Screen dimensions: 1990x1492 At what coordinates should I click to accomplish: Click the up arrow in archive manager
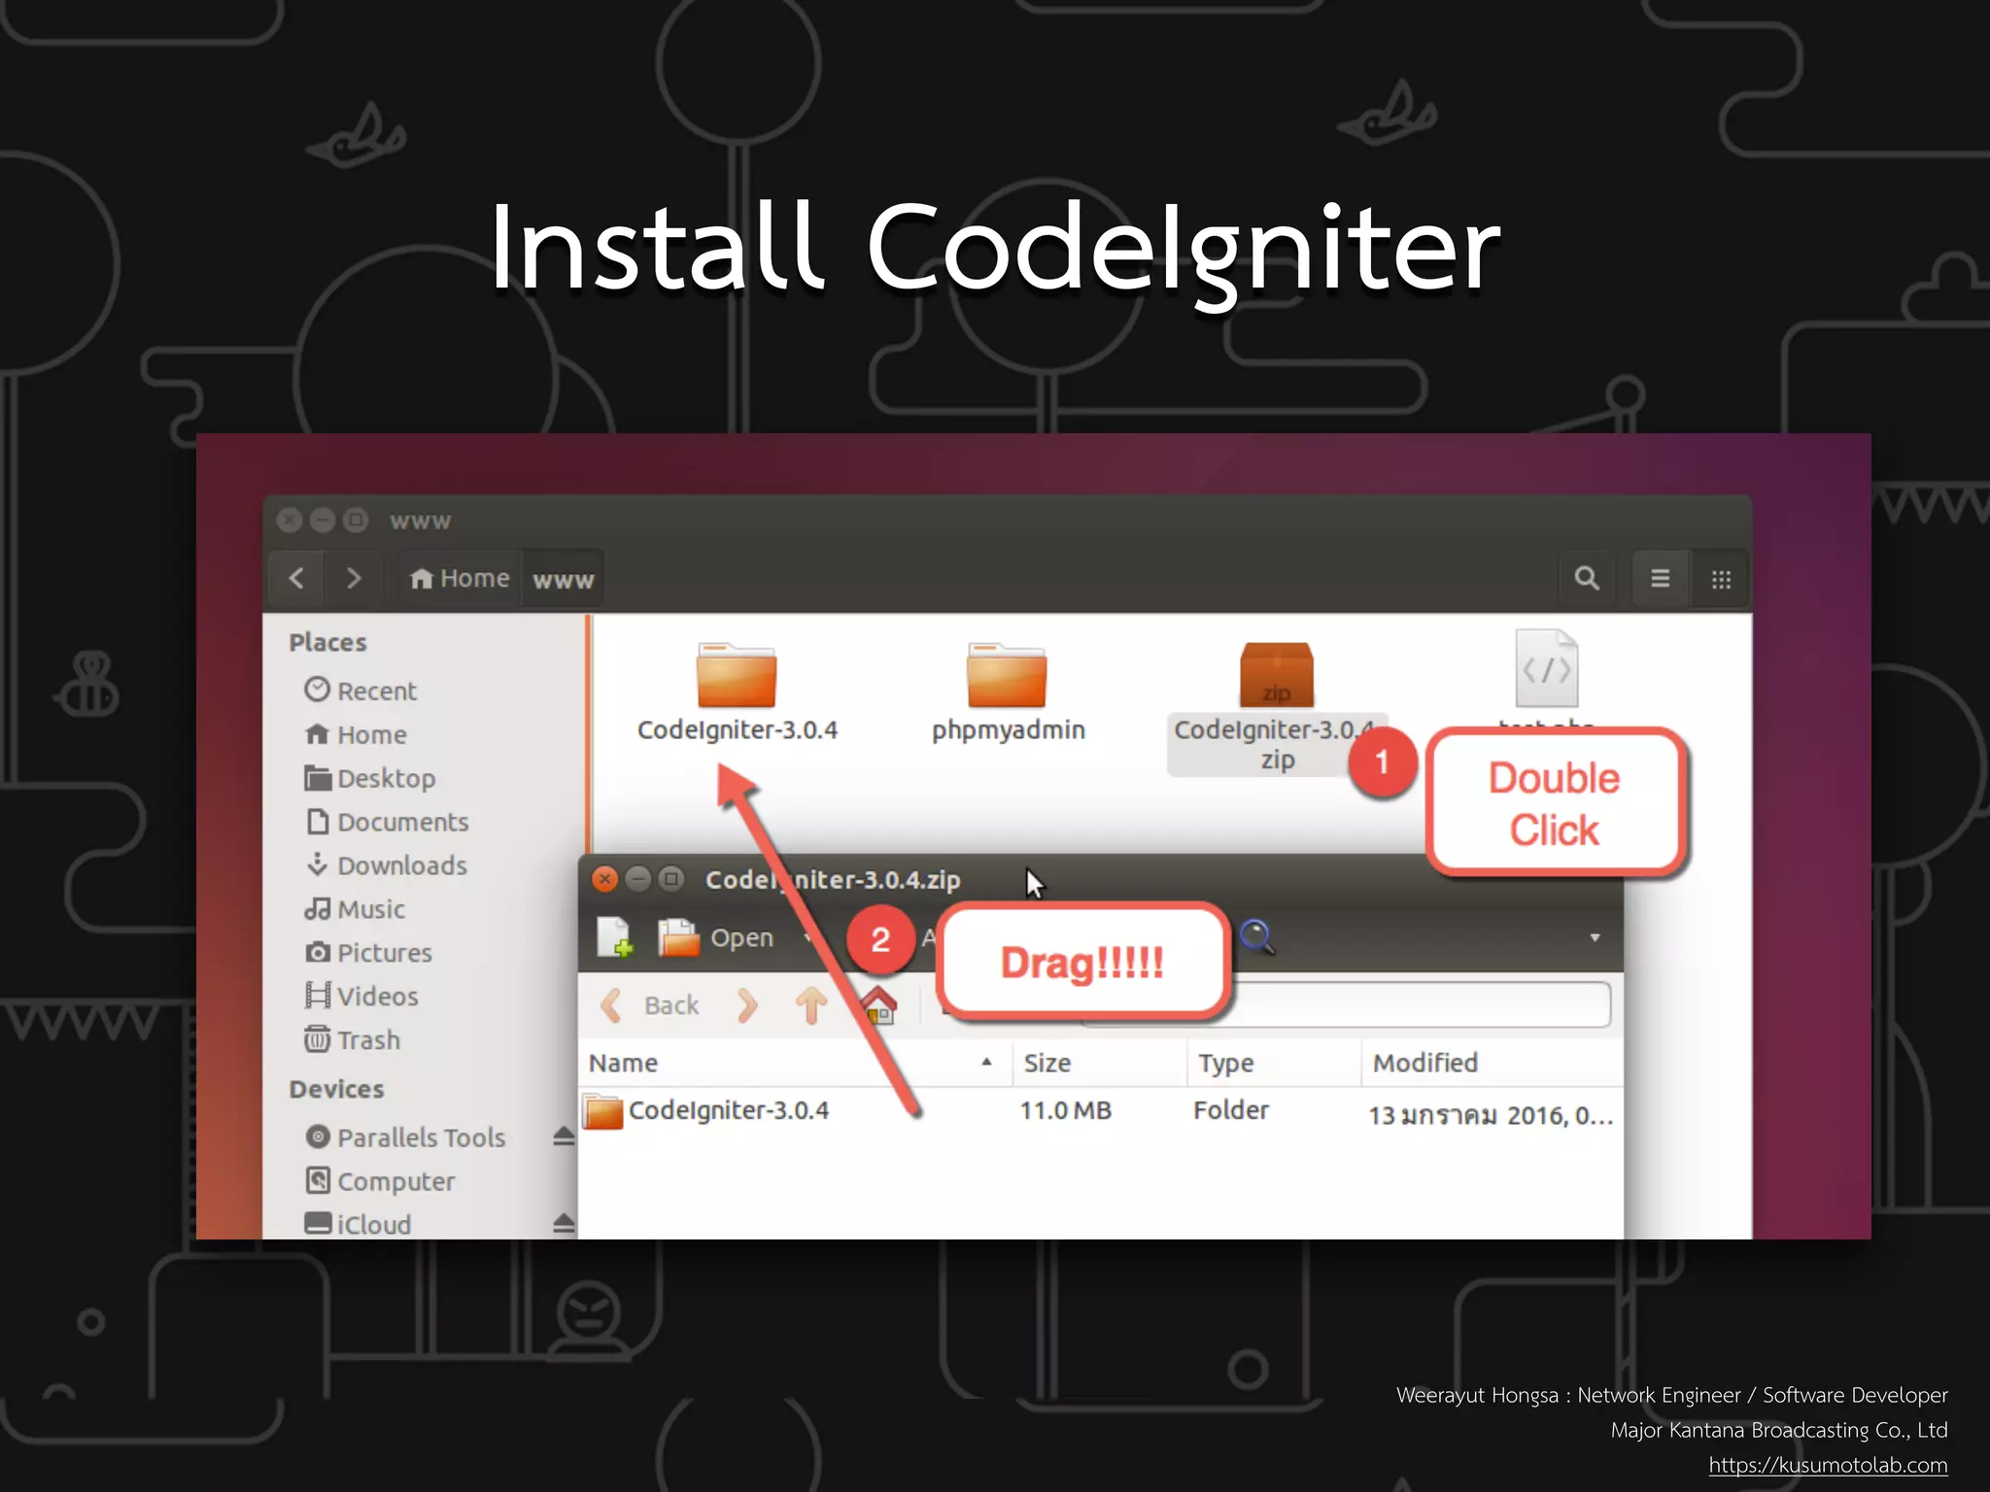click(812, 1005)
